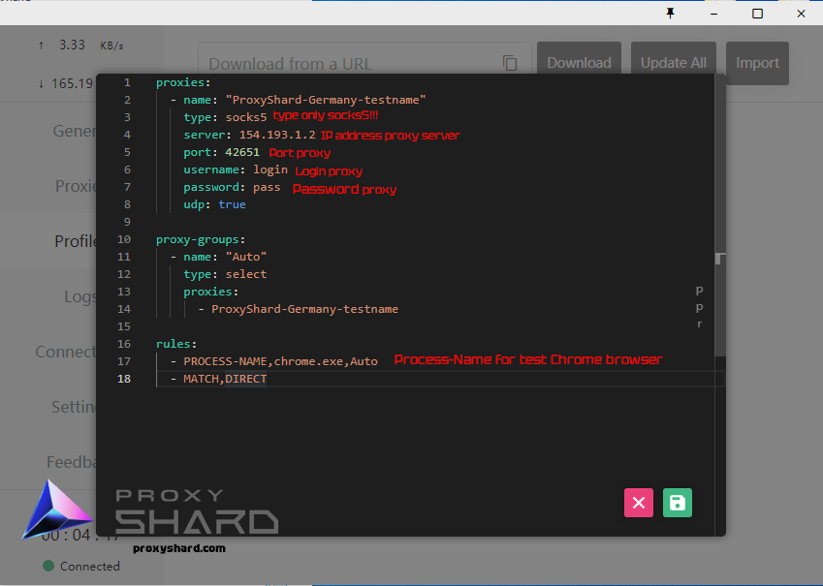The height and width of the screenshot is (586, 823).
Task: Open the Settings sidebar tab
Action: tap(74, 407)
